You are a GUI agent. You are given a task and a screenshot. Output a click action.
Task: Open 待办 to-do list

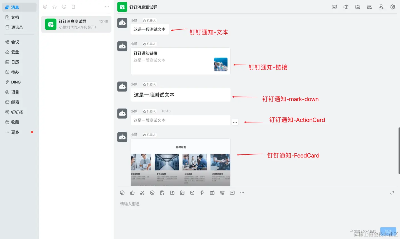pos(19,72)
